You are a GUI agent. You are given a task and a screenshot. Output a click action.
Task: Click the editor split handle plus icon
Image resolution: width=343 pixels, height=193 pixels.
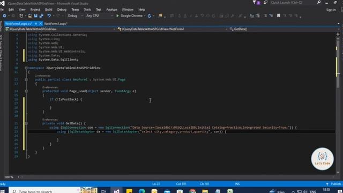click(x=338, y=34)
